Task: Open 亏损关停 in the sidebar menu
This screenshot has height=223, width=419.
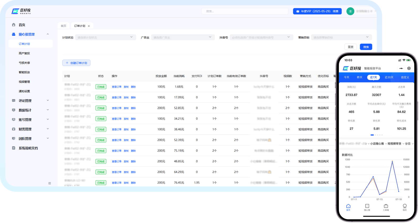Action: tap(24, 63)
